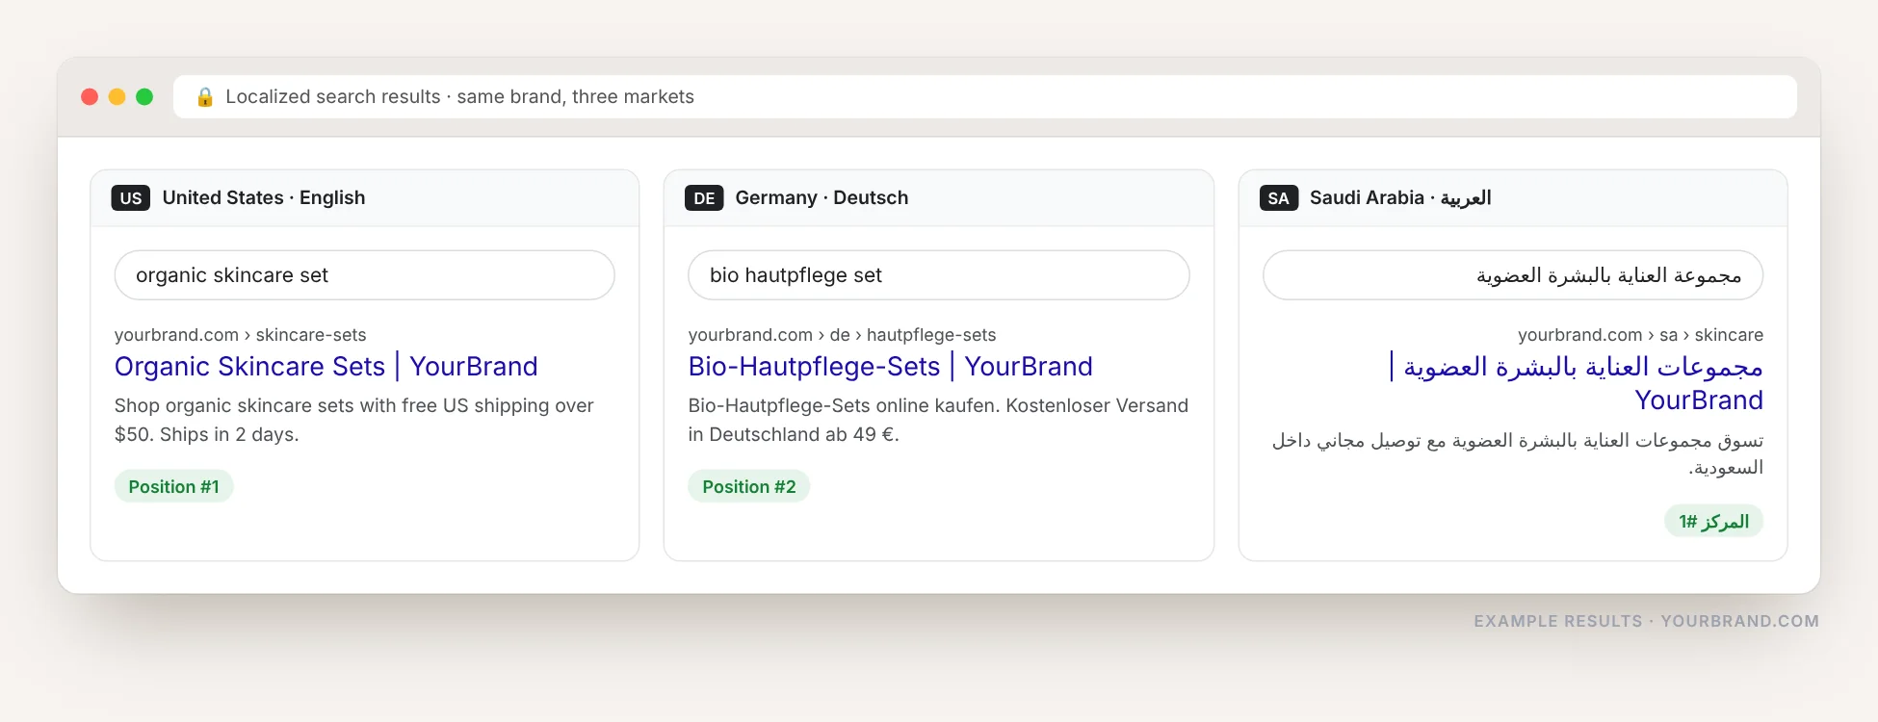Click the 'Position #2' badge
The width and height of the screenshot is (1878, 722).
748,487
